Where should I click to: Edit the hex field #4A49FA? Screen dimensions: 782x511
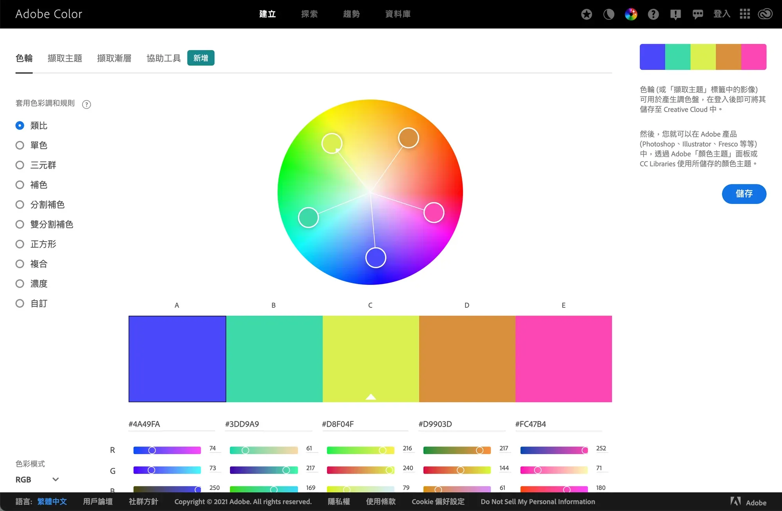172,424
